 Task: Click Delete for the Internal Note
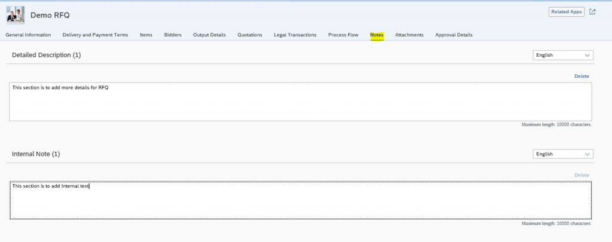pyautogui.click(x=582, y=175)
